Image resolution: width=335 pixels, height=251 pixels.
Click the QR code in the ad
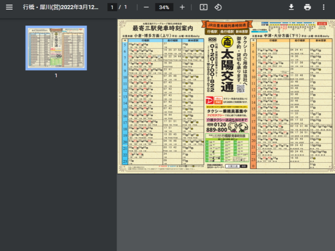tap(240, 89)
